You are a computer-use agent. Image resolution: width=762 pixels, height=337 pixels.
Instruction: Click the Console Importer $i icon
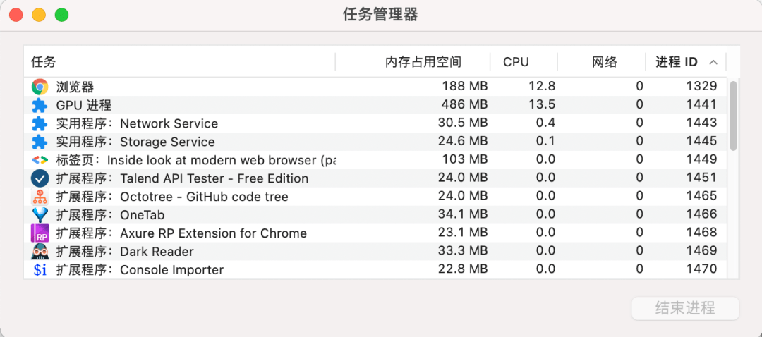click(x=40, y=270)
